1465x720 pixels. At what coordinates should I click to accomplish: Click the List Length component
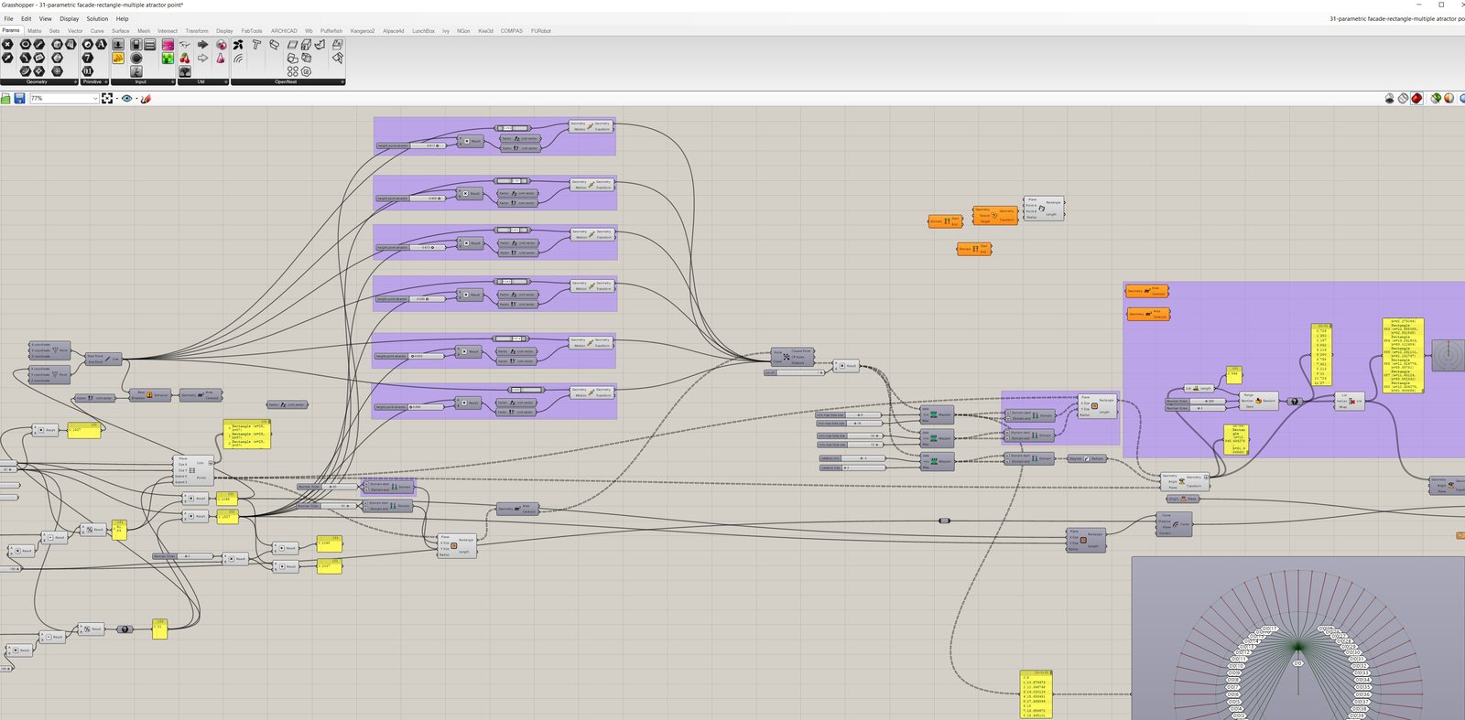click(x=1199, y=388)
